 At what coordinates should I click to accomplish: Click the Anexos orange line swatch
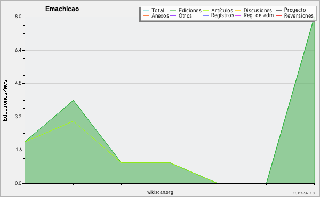(x=146, y=15)
